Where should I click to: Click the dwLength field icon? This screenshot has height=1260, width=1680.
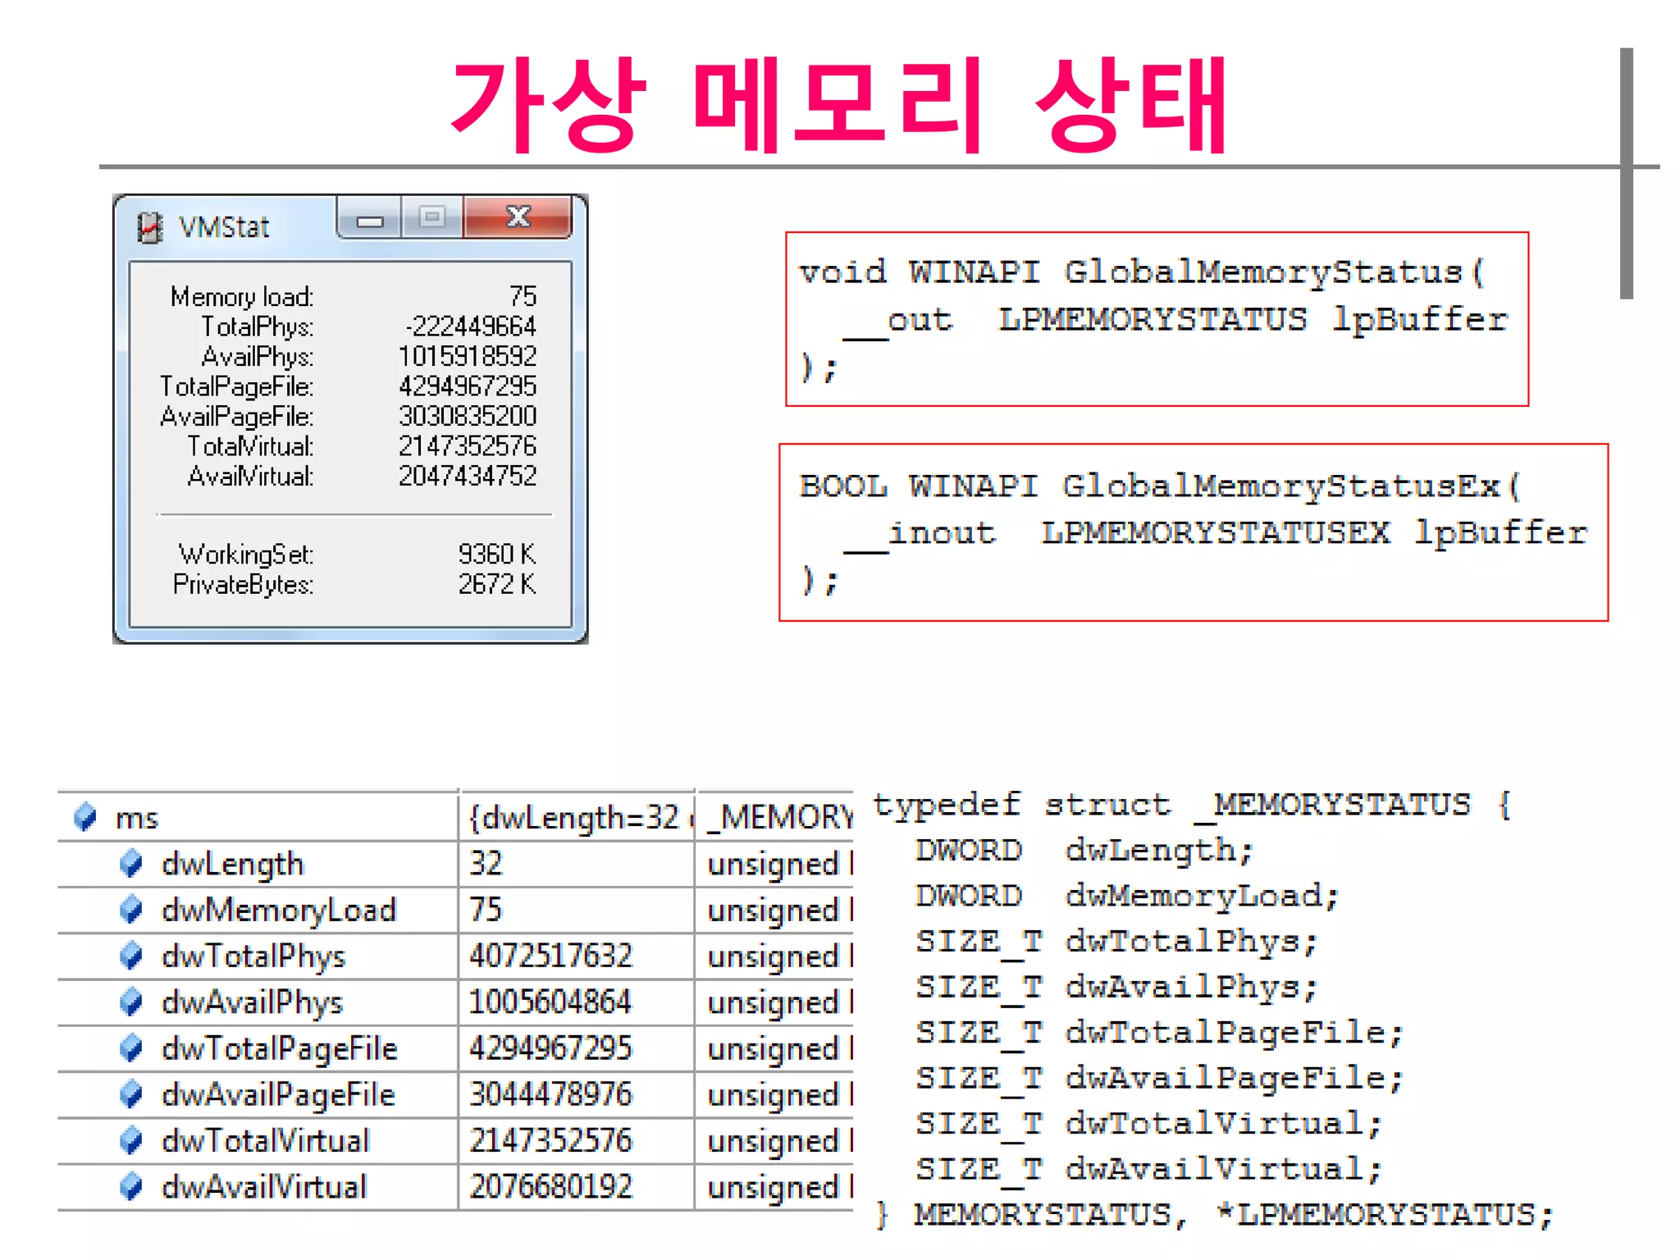(131, 863)
